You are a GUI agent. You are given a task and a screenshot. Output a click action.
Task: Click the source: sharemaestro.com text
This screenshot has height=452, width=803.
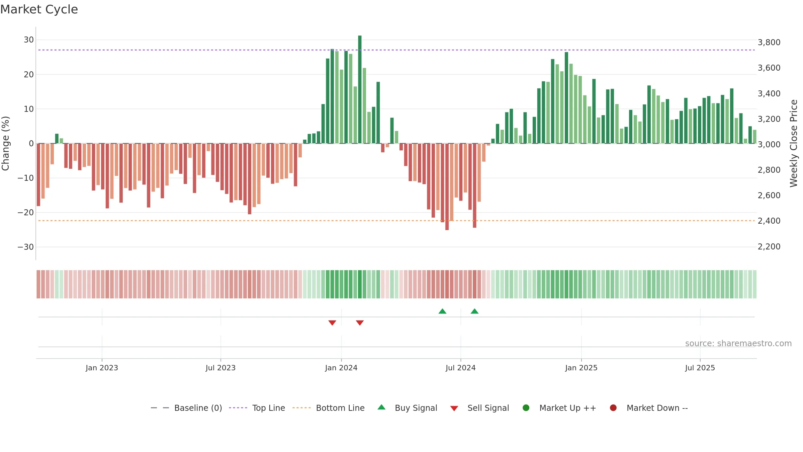(x=738, y=344)
